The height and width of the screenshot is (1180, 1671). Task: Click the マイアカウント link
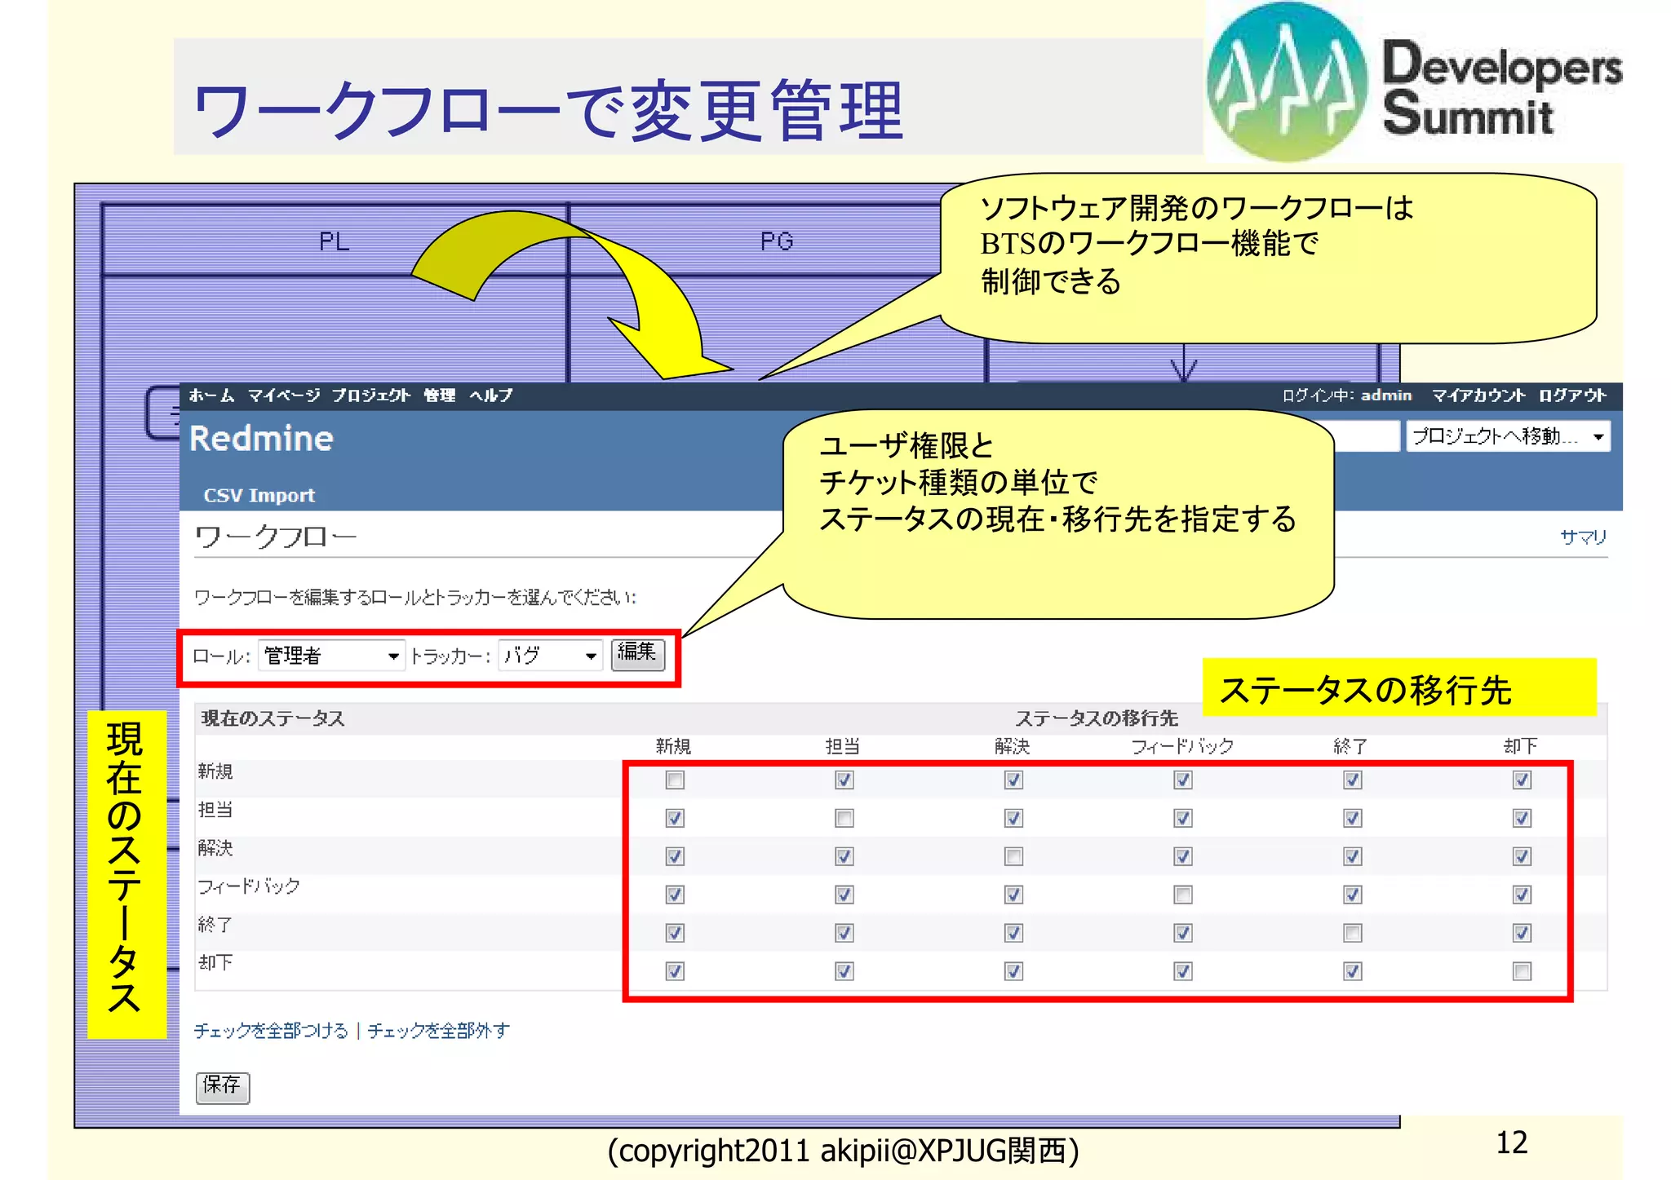coord(1478,396)
